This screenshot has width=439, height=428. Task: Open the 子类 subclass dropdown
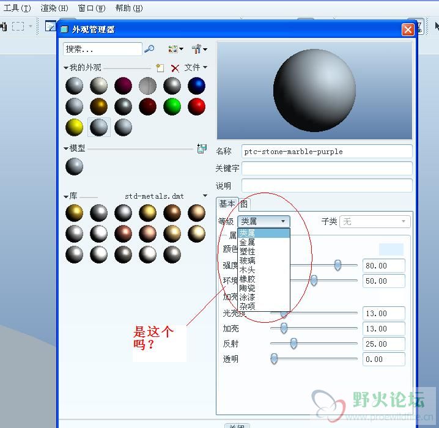(375, 222)
